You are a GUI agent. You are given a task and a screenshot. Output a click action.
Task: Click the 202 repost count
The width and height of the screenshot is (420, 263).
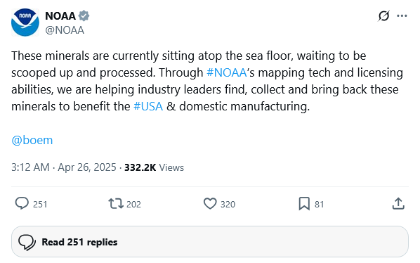point(133,205)
